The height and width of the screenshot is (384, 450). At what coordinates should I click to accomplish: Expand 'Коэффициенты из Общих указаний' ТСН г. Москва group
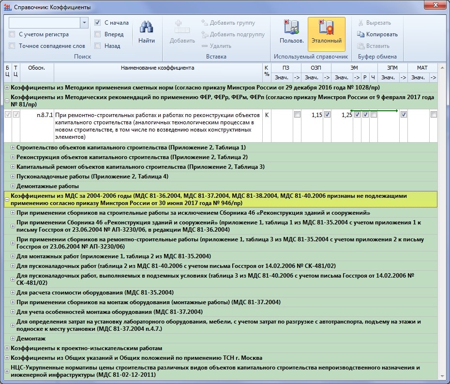[x=7, y=358]
